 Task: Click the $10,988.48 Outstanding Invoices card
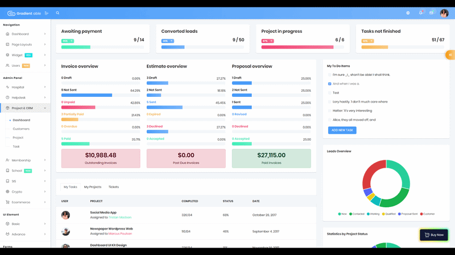coord(101,159)
